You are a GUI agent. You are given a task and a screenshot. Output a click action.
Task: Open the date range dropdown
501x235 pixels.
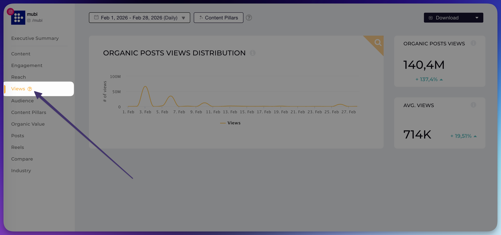(184, 18)
